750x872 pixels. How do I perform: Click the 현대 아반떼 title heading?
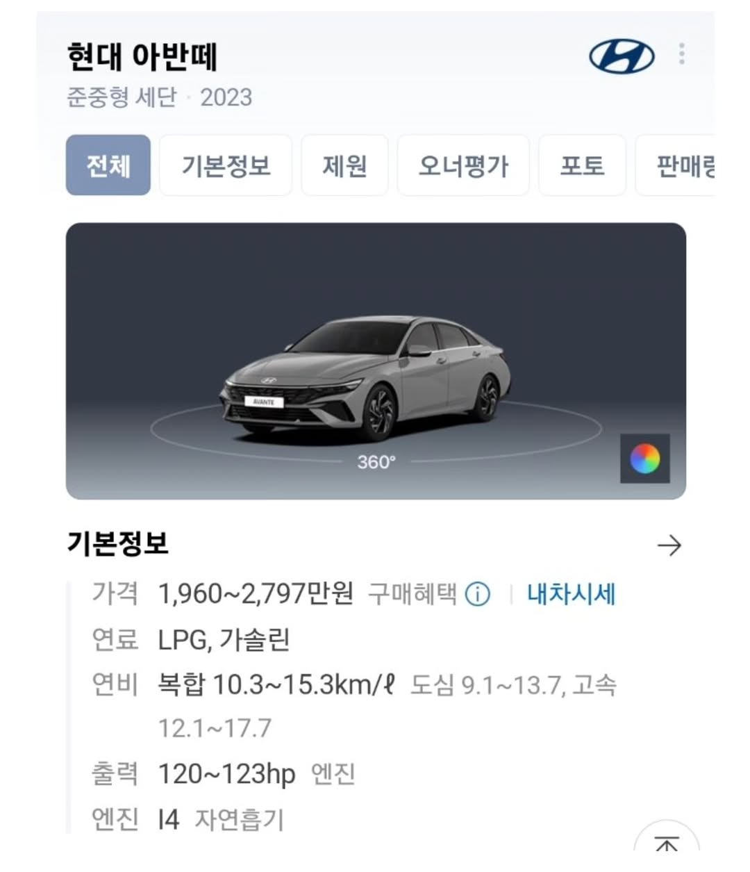tap(142, 57)
